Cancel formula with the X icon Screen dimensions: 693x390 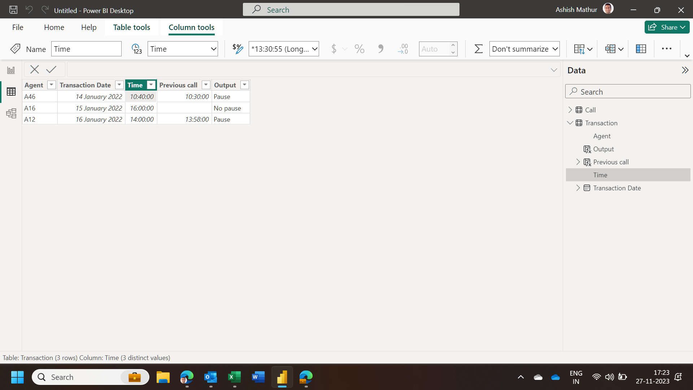(x=35, y=69)
